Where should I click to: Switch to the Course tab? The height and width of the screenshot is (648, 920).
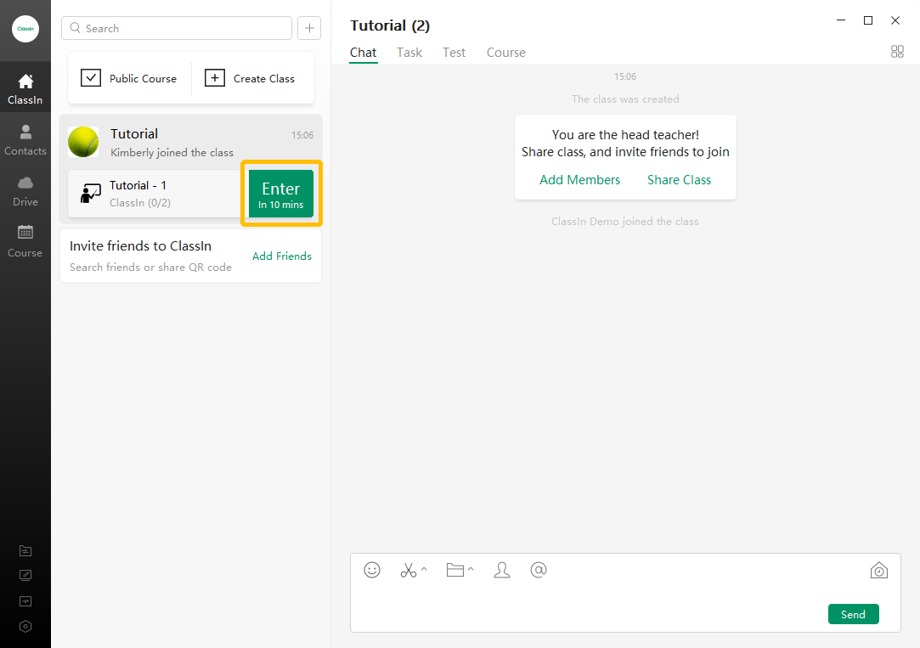tap(506, 52)
